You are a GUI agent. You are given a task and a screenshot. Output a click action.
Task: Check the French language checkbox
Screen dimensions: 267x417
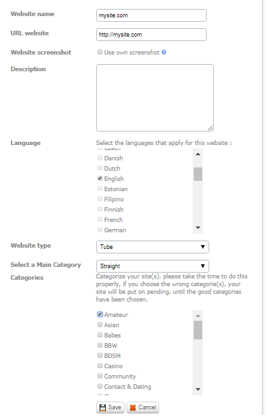[99, 219]
